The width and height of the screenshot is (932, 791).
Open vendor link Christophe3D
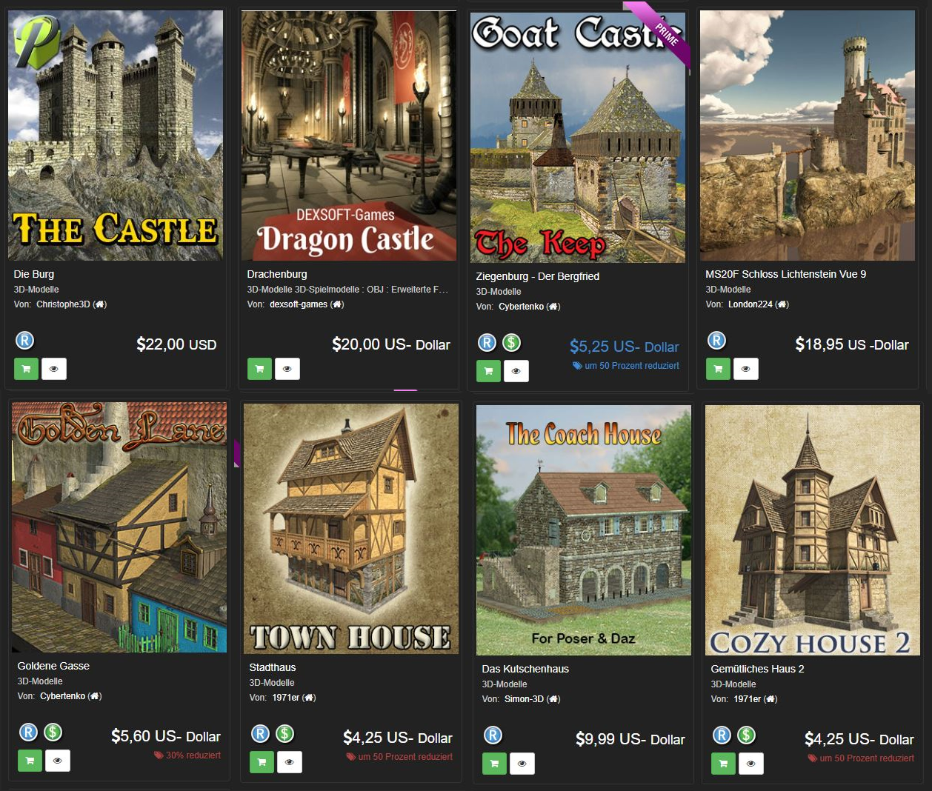pyautogui.click(x=63, y=304)
